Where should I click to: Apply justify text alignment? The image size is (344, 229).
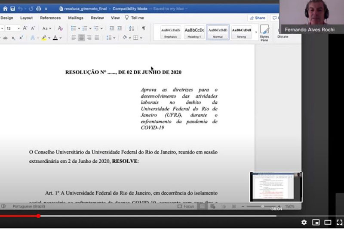97,38
